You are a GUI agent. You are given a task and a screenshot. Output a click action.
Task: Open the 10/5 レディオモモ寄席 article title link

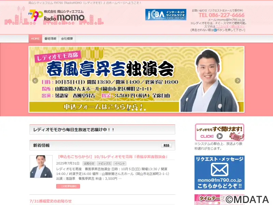pos(112,157)
